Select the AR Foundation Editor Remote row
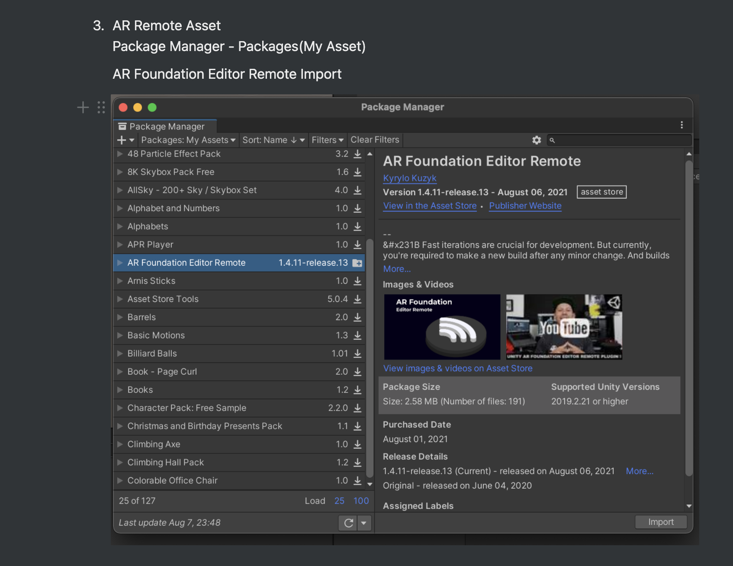The width and height of the screenshot is (733, 566). [239, 263]
